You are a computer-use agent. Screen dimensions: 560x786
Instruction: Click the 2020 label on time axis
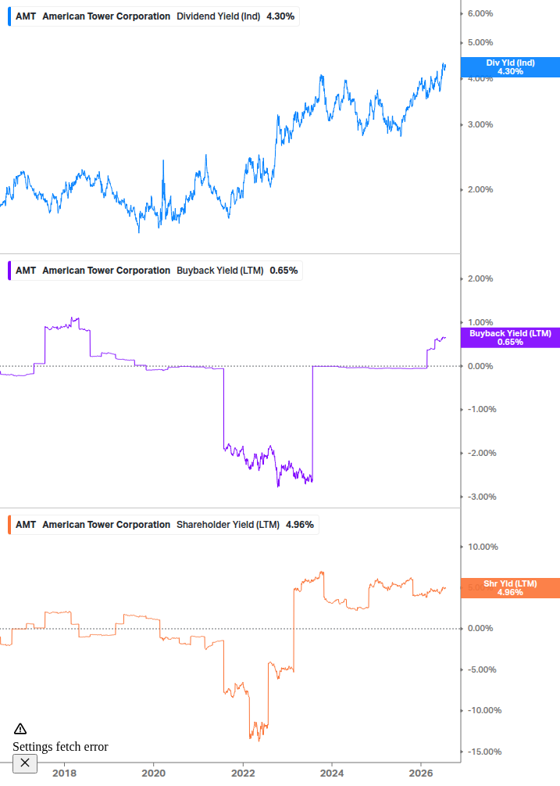[x=154, y=773]
